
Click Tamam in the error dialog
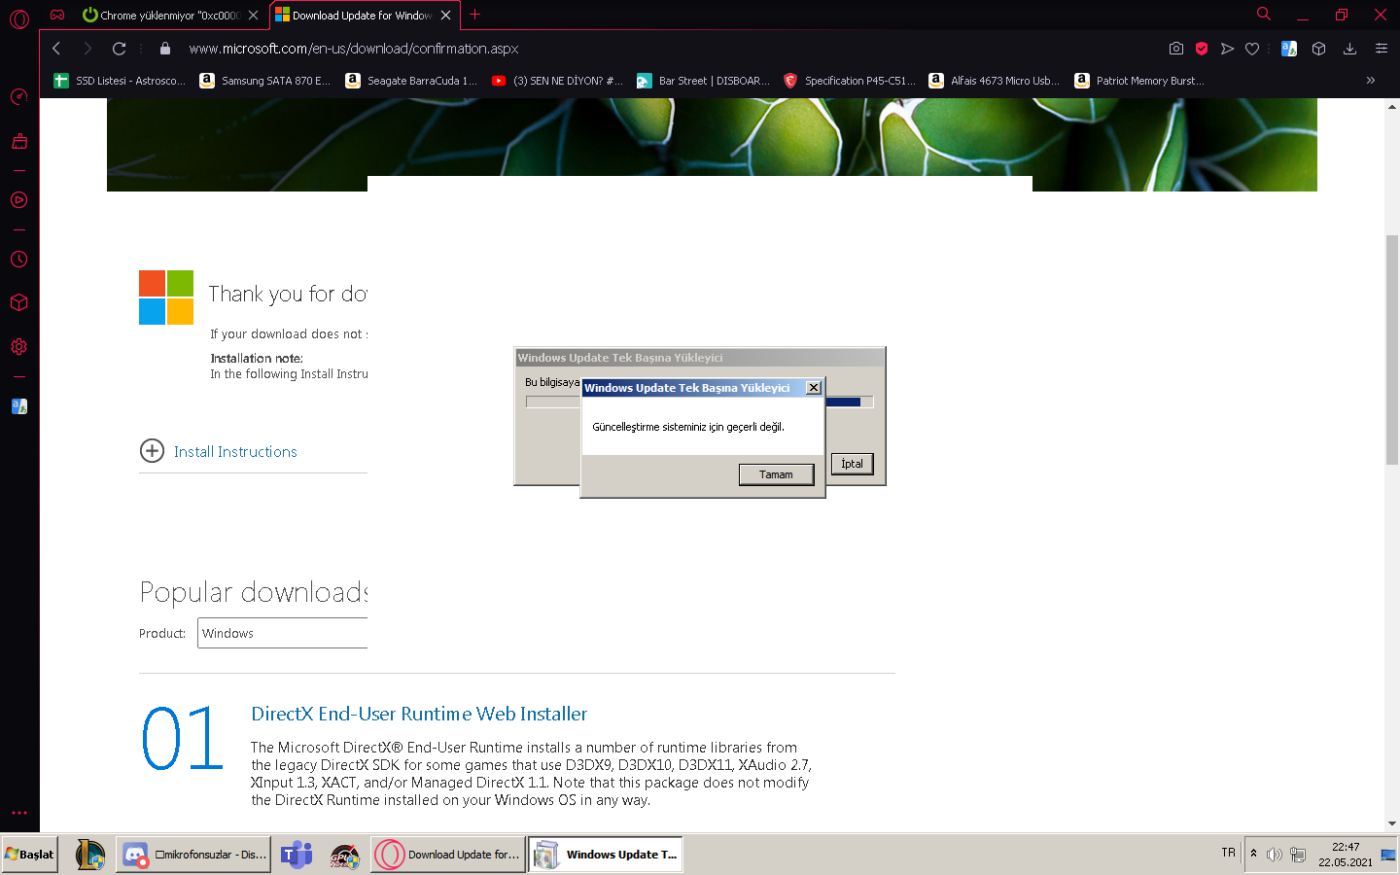(x=776, y=474)
